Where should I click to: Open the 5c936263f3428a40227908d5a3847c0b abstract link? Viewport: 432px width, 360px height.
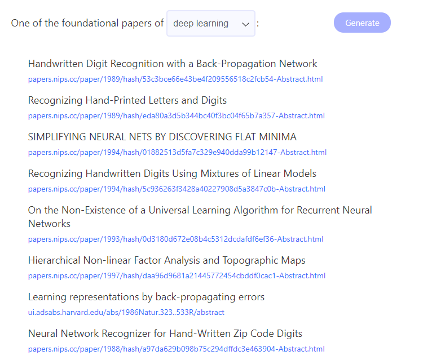pos(177,189)
